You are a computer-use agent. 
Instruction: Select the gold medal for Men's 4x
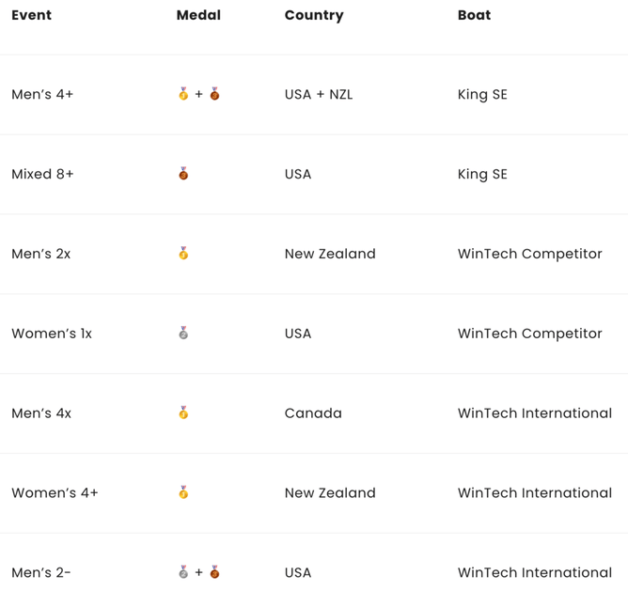coord(183,412)
